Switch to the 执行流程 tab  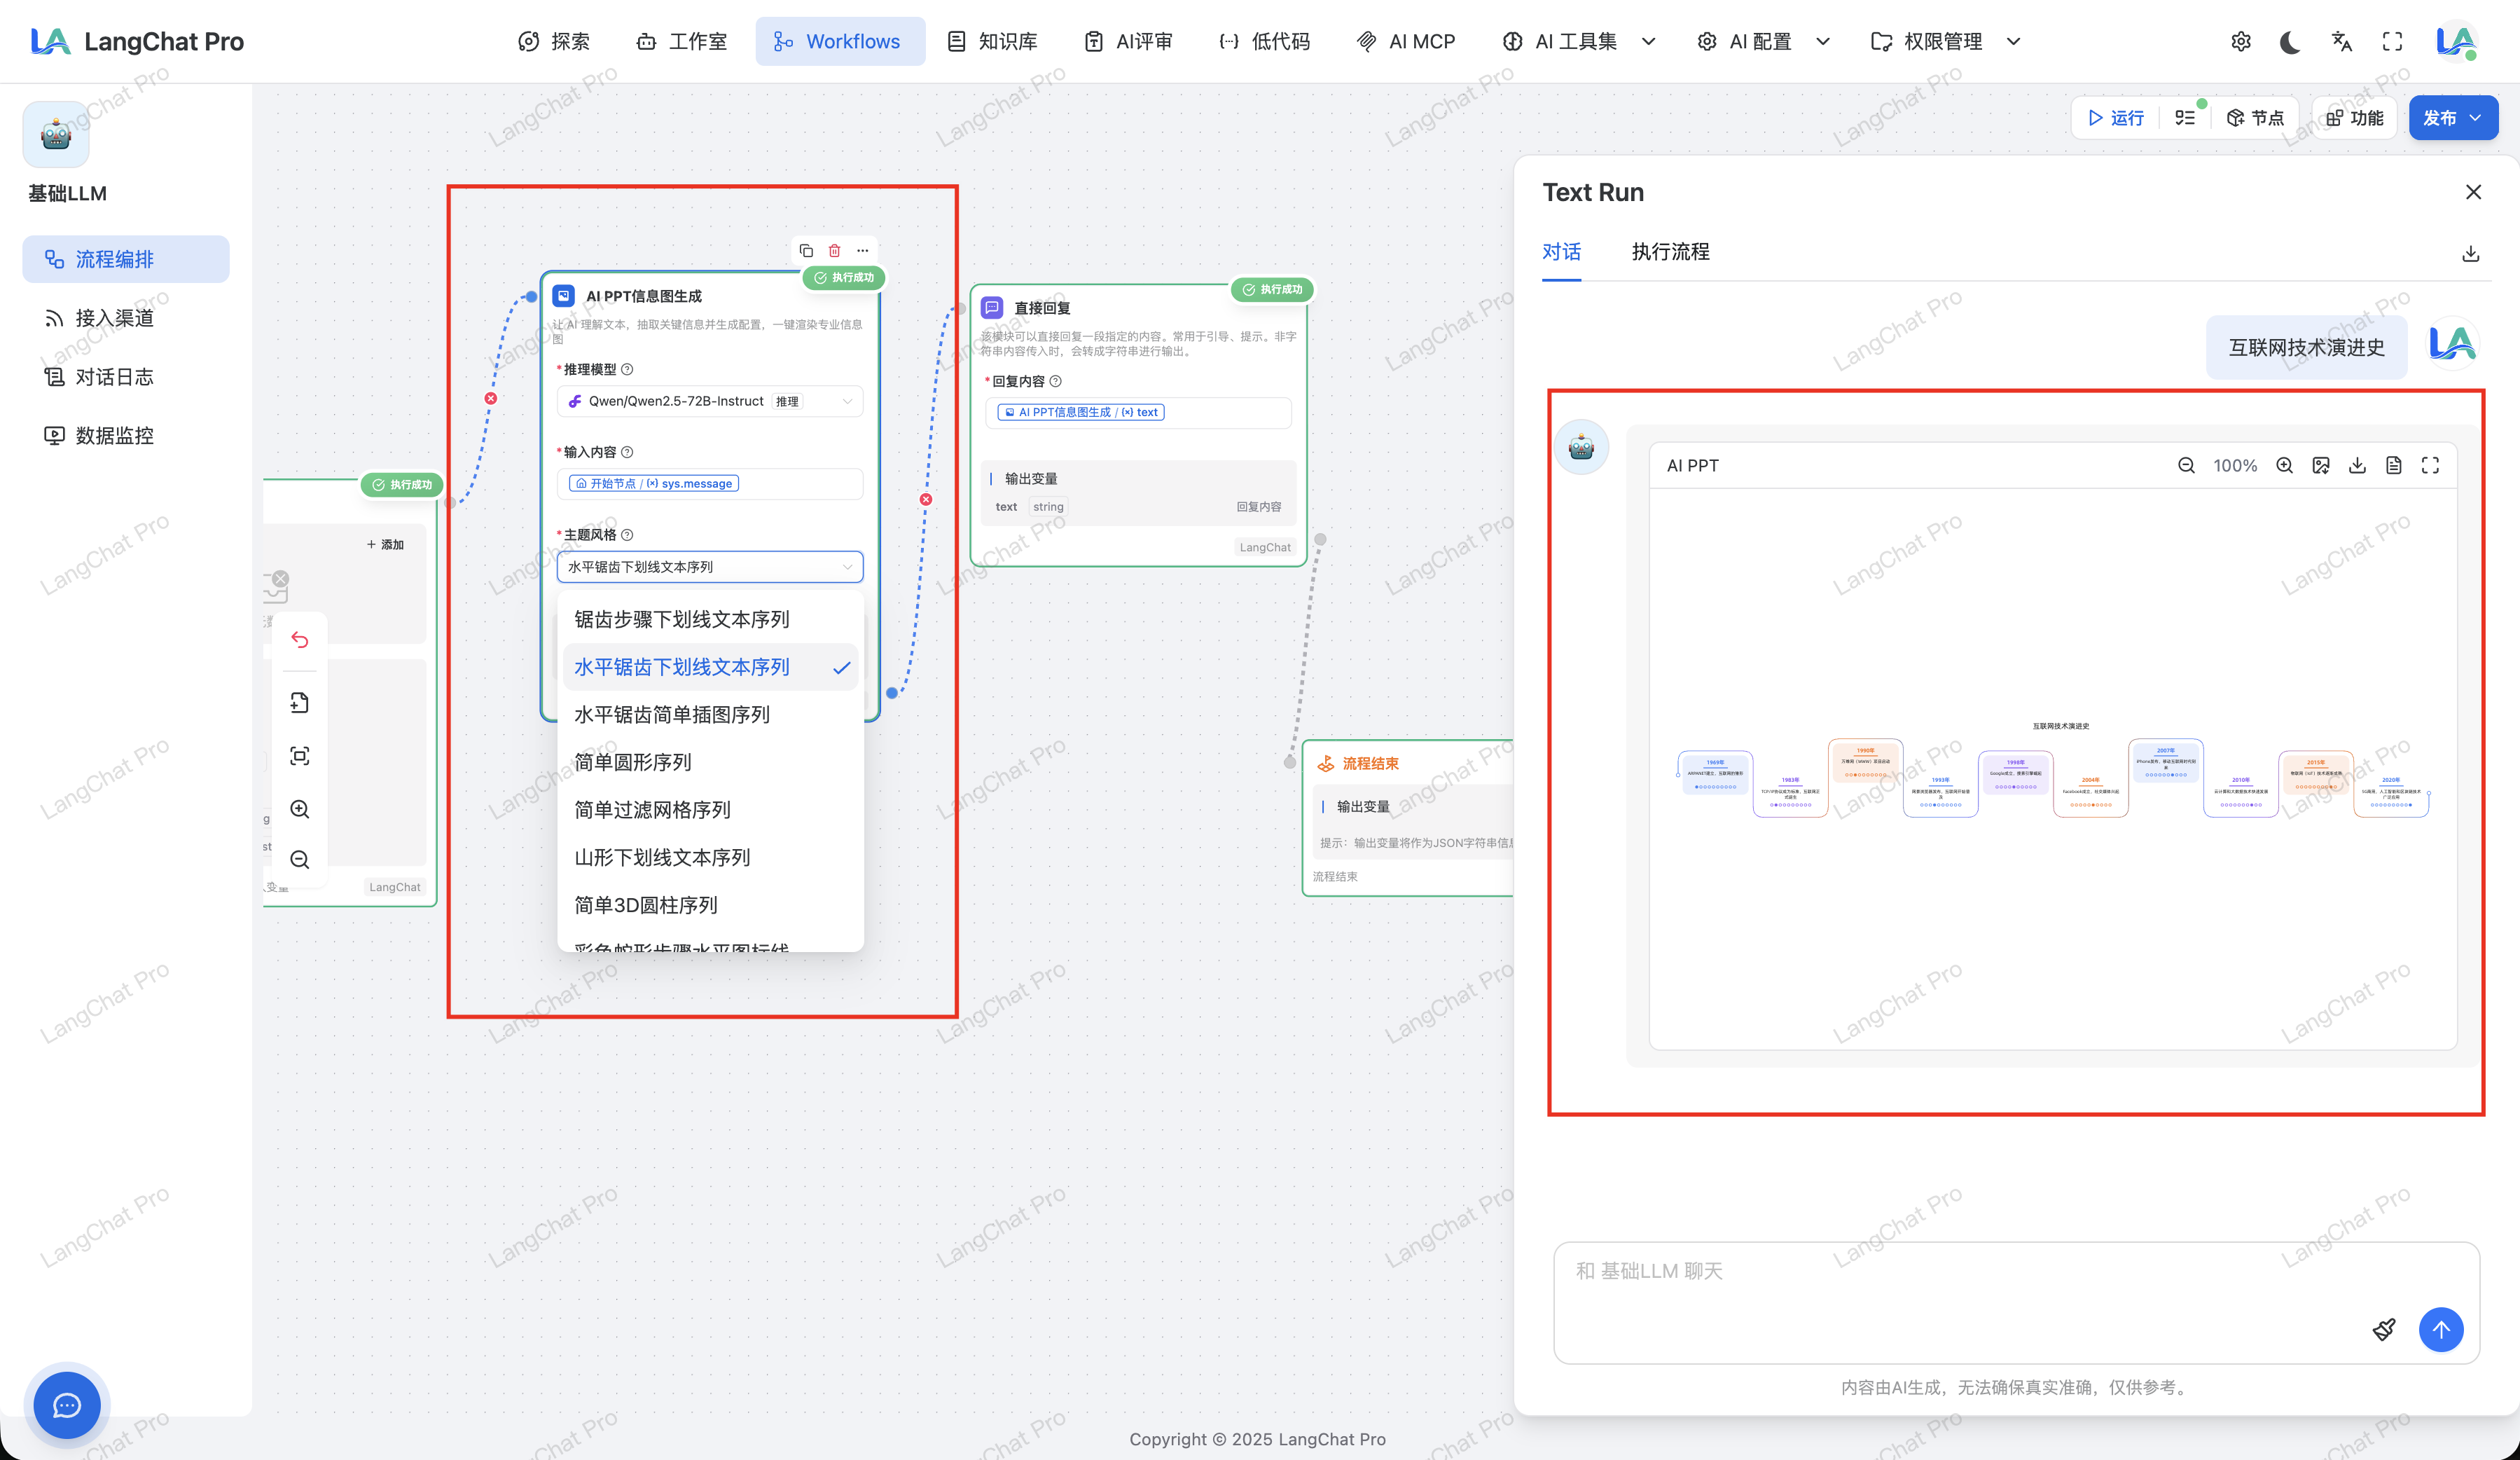[1670, 252]
